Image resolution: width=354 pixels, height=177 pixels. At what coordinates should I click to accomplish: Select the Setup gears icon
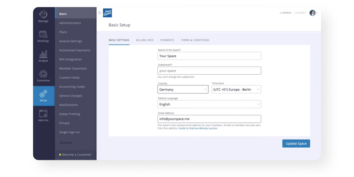point(43,94)
